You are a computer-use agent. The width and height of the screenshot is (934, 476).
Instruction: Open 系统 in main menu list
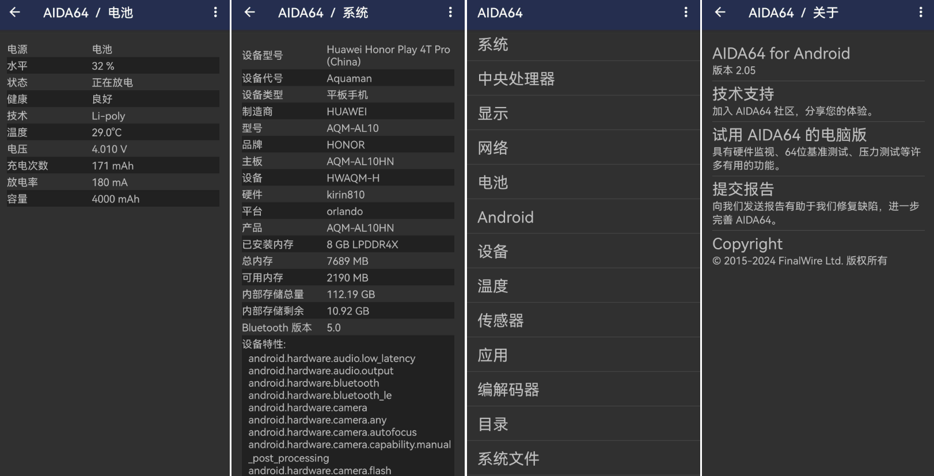[583, 44]
